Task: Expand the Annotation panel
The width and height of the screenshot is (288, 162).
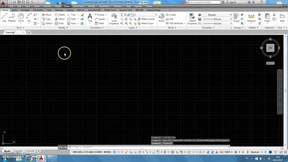Action: click(x=97, y=28)
